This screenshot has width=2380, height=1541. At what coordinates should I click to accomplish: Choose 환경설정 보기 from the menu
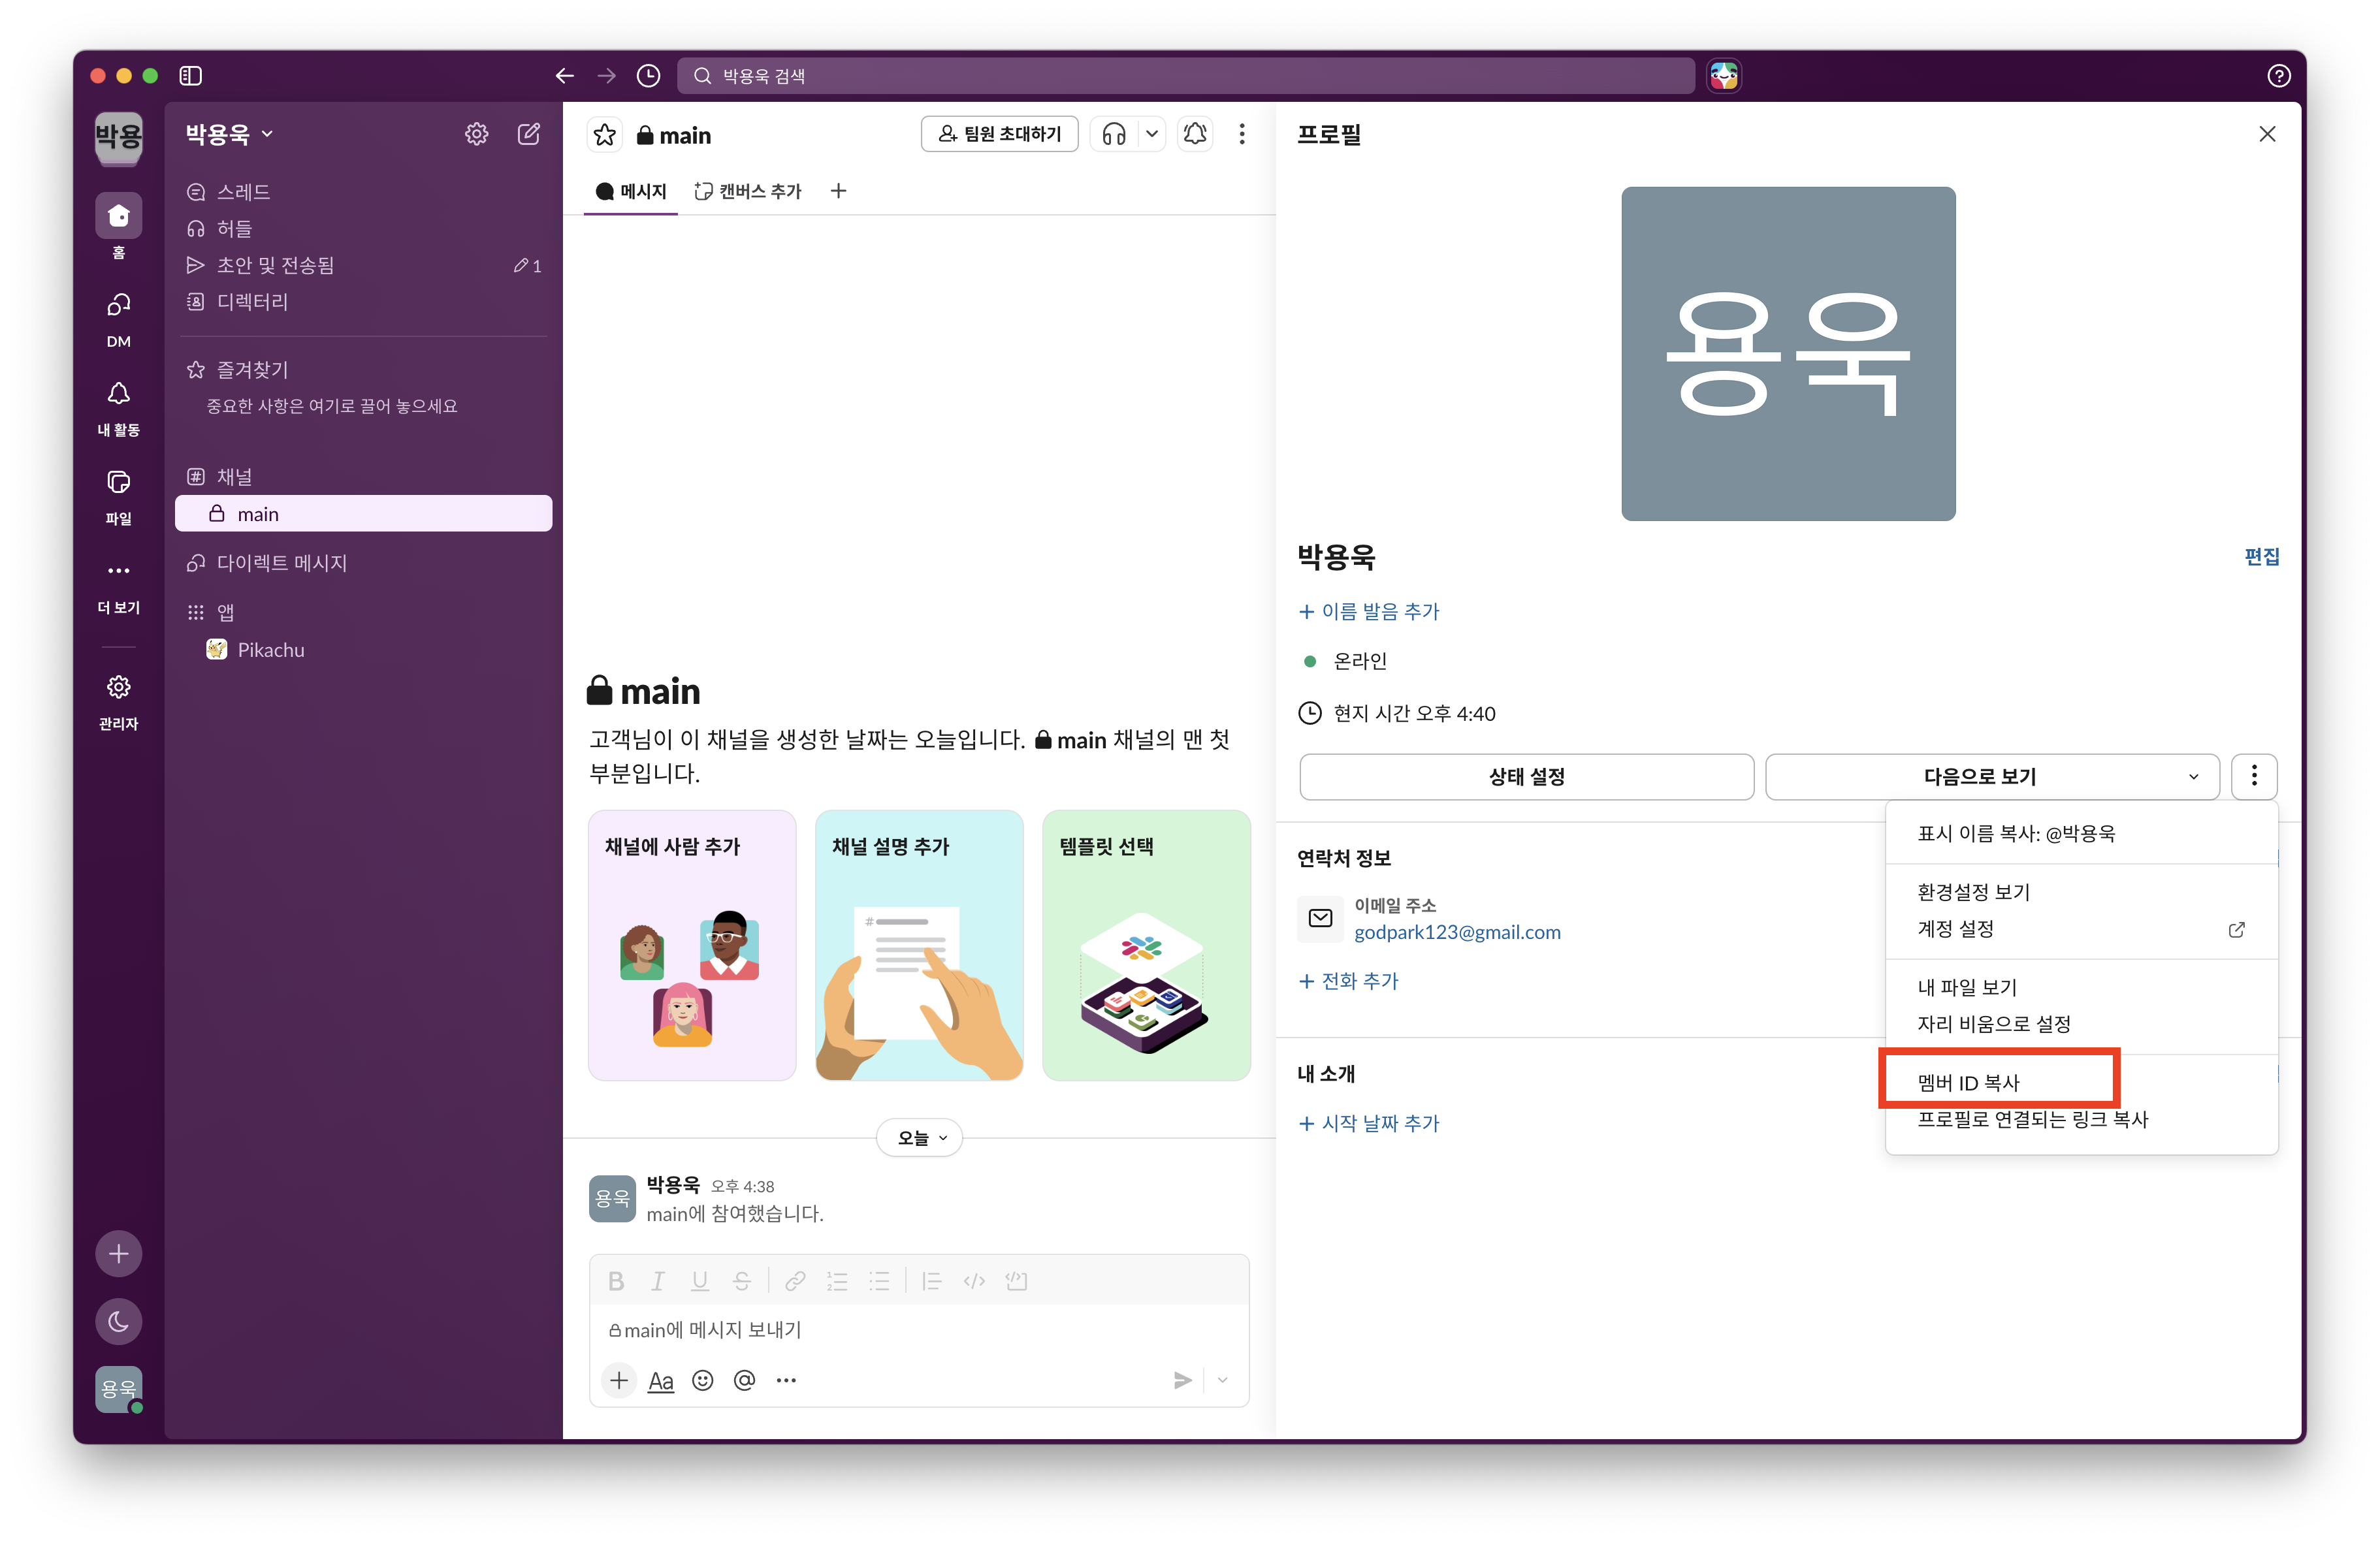pyautogui.click(x=2081, y=891)
